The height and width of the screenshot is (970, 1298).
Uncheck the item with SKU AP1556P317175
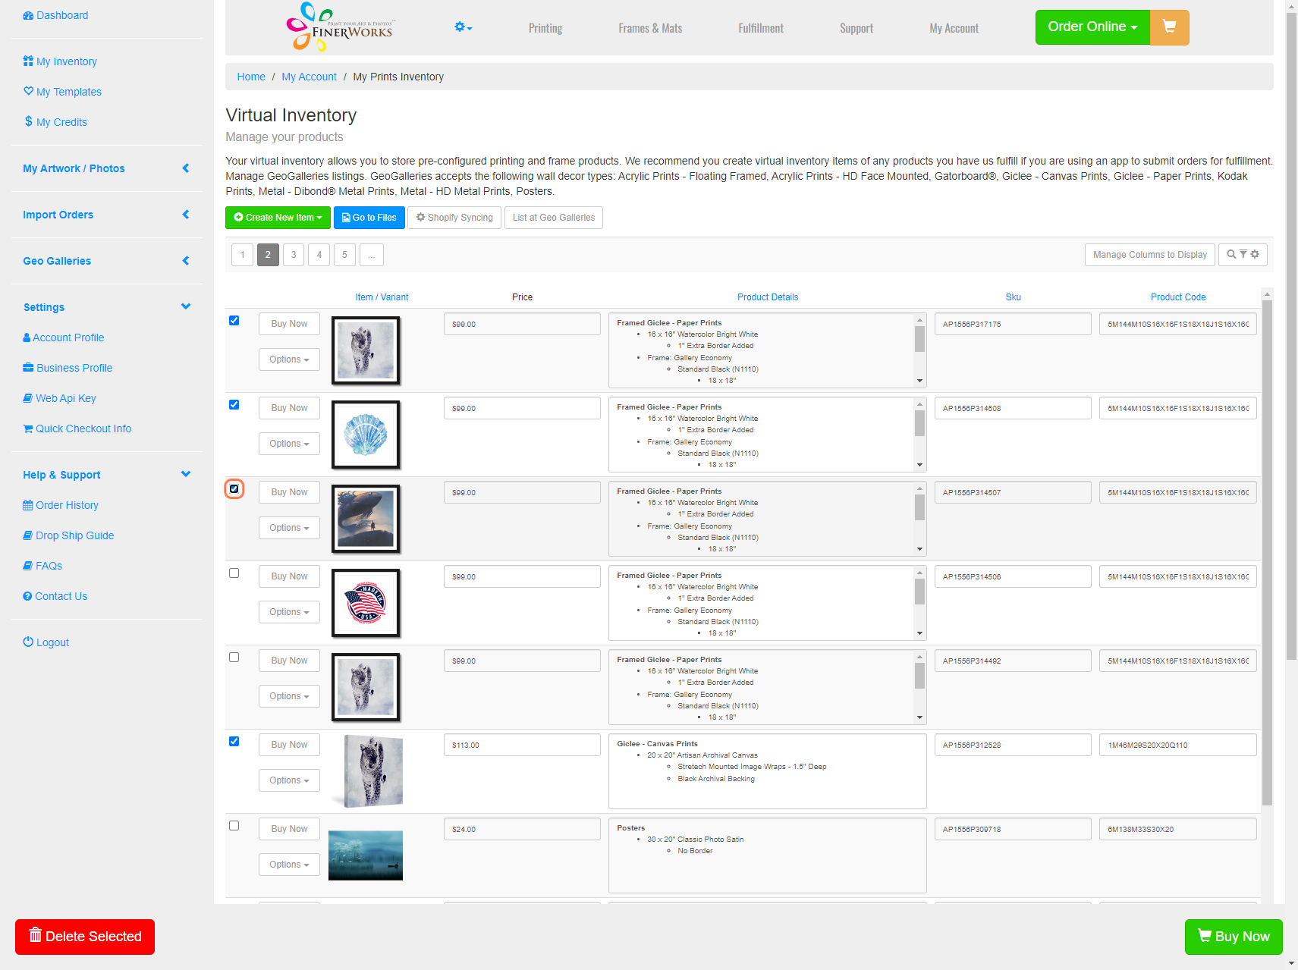[x=234, y=321]
